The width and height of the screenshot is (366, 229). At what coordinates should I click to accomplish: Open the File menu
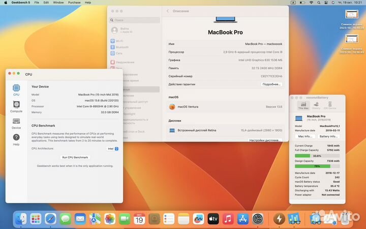[x=37, y=3]
